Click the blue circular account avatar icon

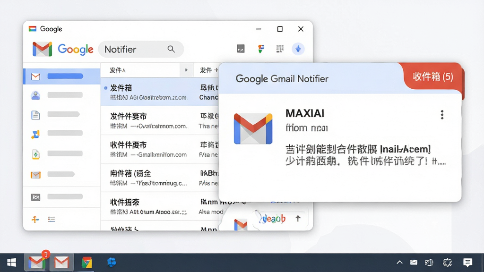[x=298, y=49]
